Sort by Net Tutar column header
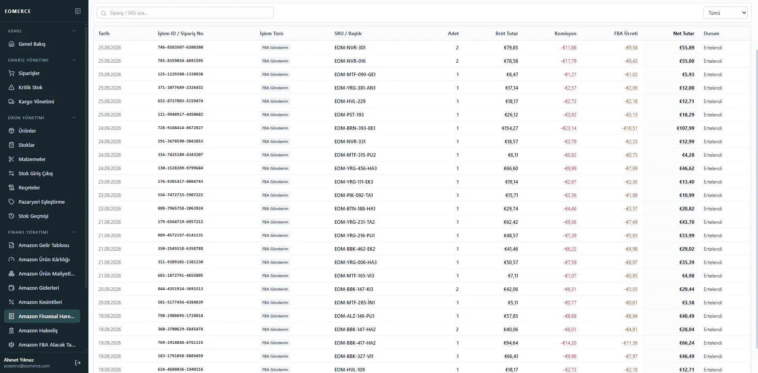This screenshot has height=373, width=758. (683, 34)
